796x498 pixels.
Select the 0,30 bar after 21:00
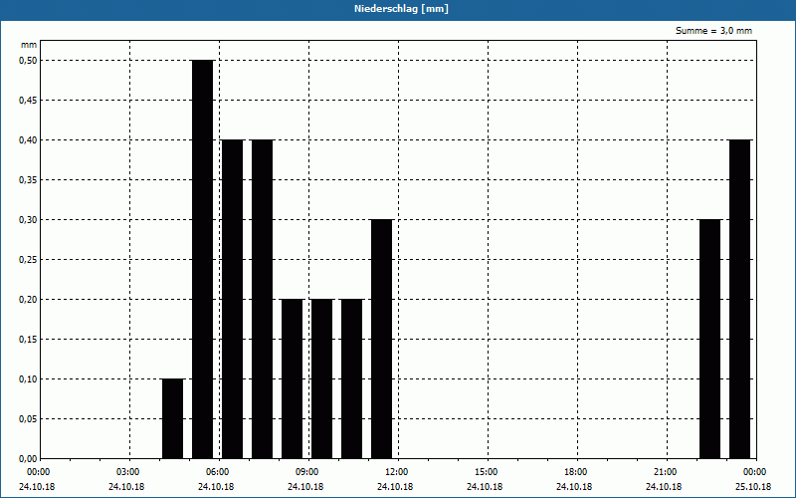pos(709,339)
